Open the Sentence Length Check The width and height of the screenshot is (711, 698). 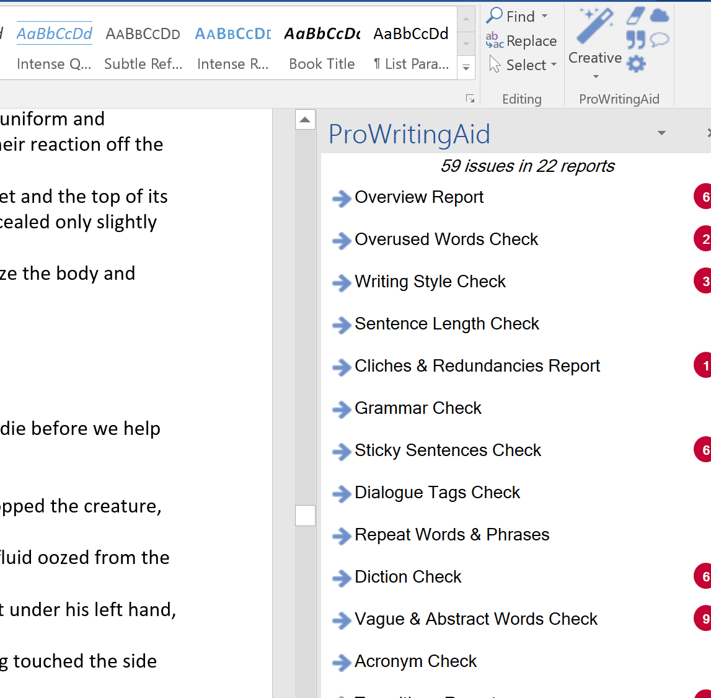pyautogui.click(x=447, y=324)
